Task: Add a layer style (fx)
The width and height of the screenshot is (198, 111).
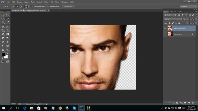Action: tap(174, 103)
